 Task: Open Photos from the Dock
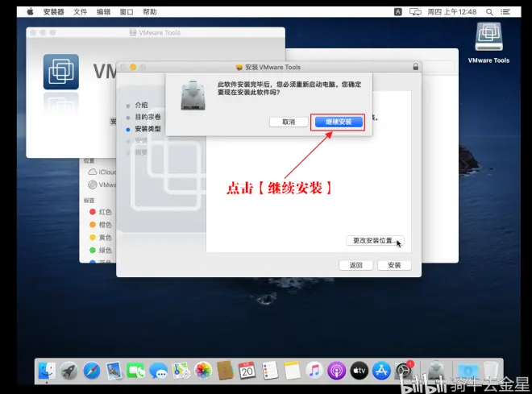click(x=203, y=371)
